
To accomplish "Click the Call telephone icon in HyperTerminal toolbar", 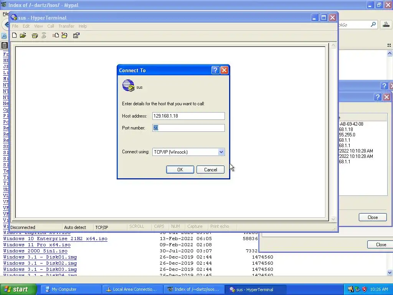I will pyautogui.click(x=35, y=36).
